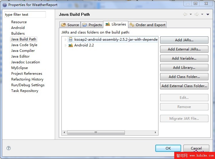Click the Cancel button
215x159 pixels.
click(x=196, y=148)
